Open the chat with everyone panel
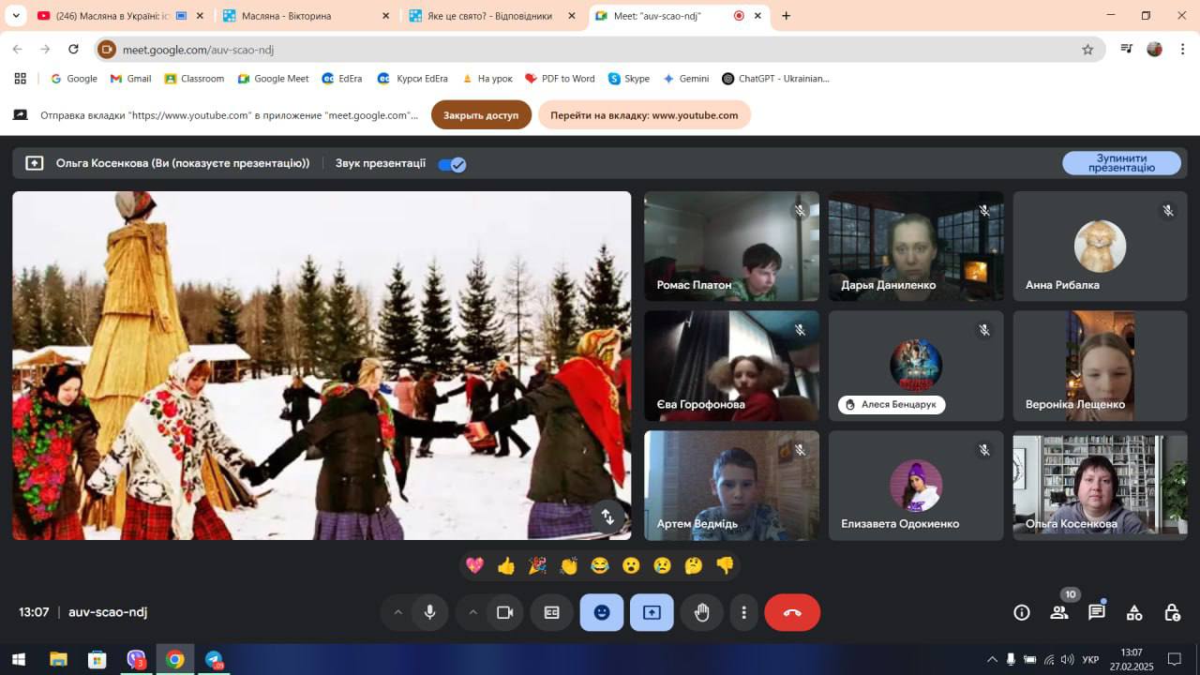Image resolution: width=1200 pixels, height=675 pixels. click(1096, 612)
